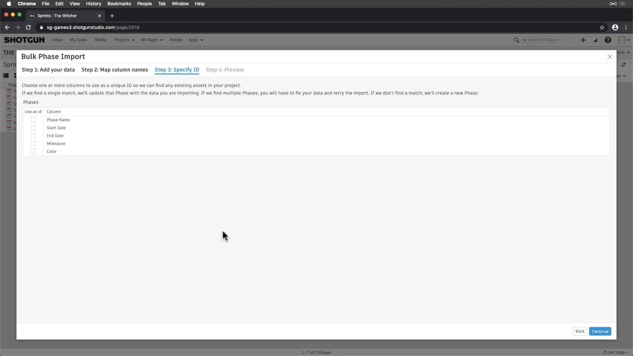
Task: Close the Sprints : The Witcher tab
Action: pyautogui.click(x=99, y=16)
